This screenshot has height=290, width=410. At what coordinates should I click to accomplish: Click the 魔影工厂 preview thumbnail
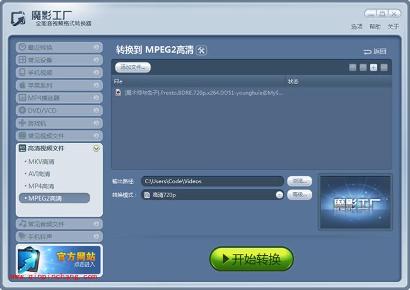coord(355,202)
